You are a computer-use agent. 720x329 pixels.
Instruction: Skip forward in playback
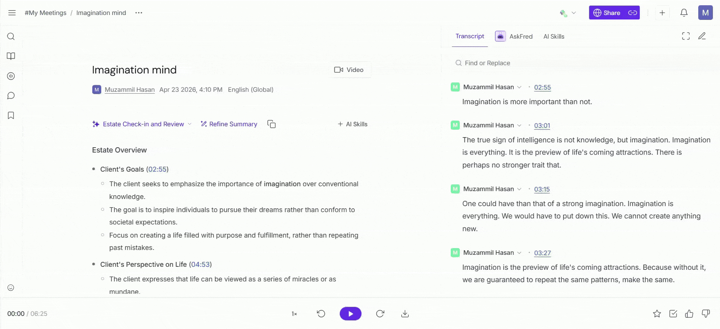point(380,314)
